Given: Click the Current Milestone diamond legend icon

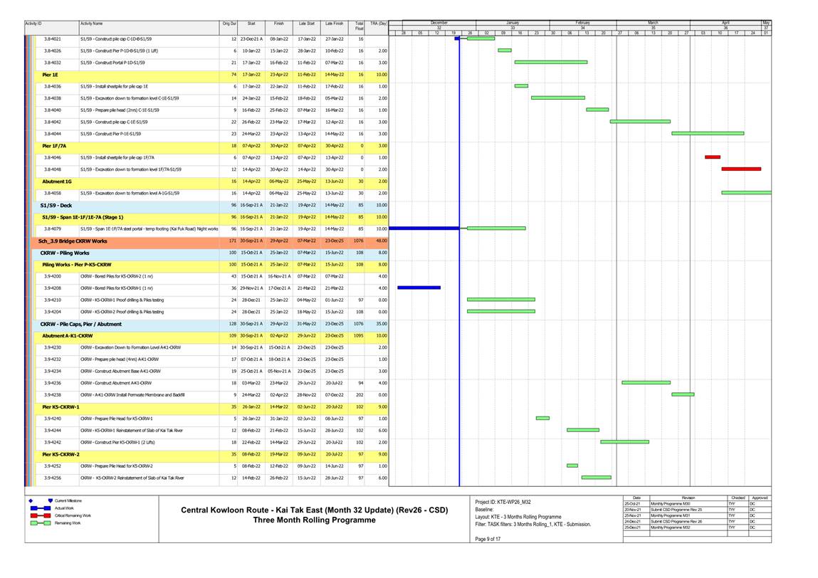Looking at the screenshot, I should click(31, 501).
